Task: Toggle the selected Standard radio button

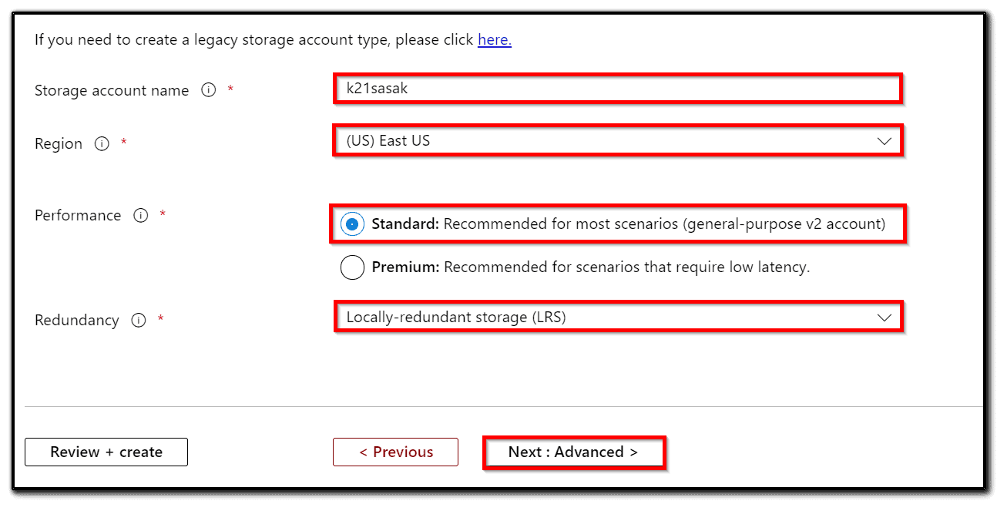Action: click(352, 224)
